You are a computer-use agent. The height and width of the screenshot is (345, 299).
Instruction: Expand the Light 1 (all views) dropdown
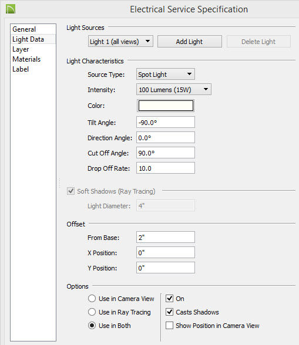[120, 41]
